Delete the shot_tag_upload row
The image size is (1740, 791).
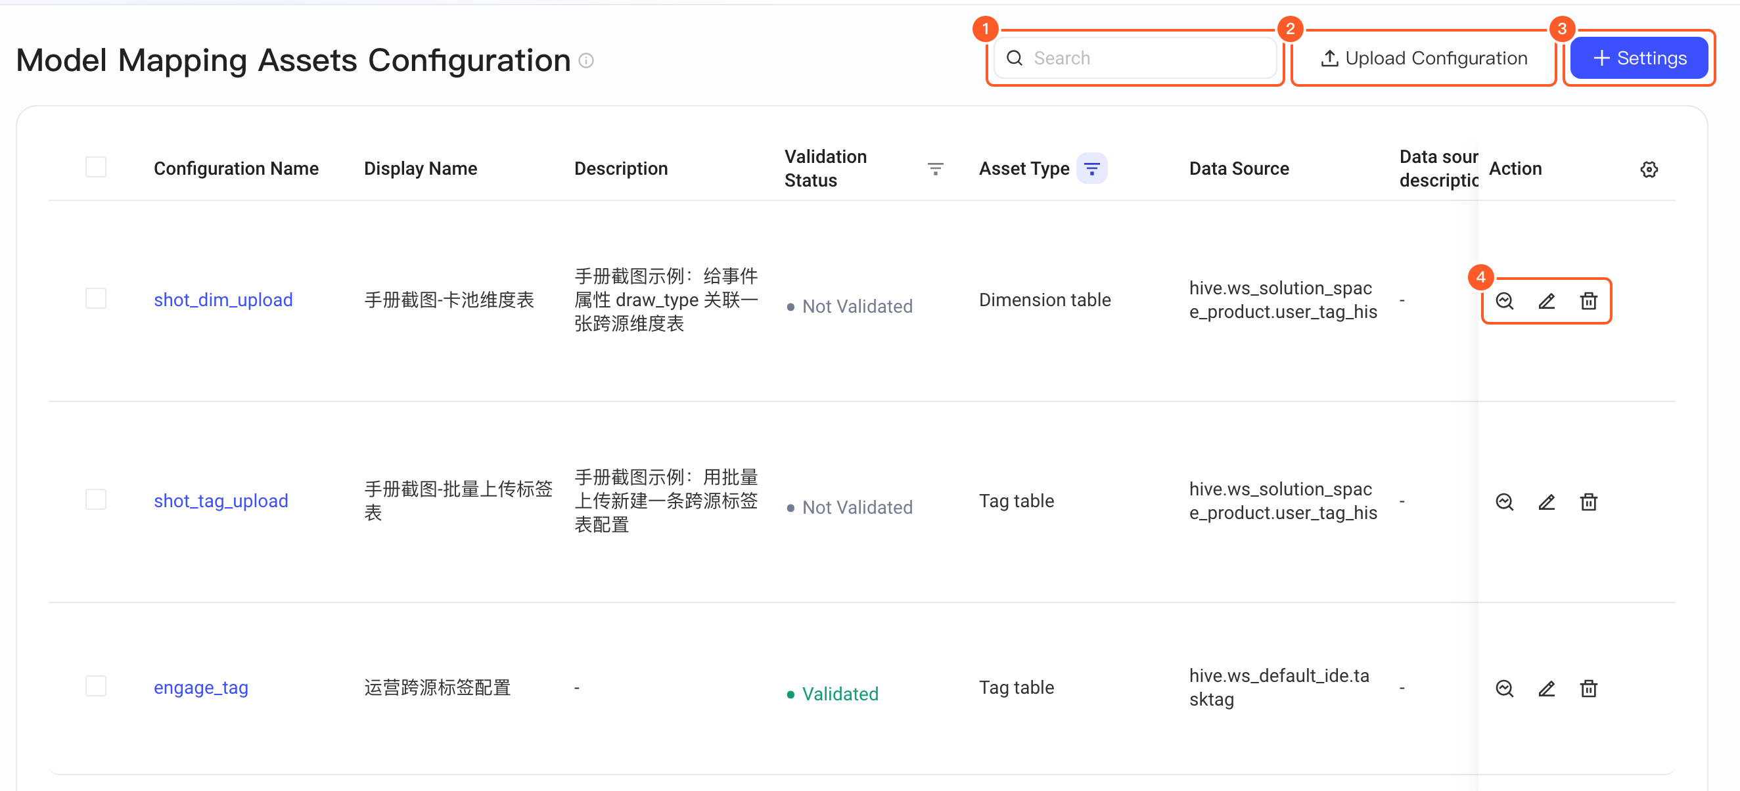point(1589,502)
